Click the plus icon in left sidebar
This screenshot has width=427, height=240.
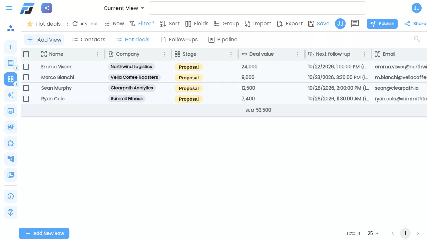tap(11, 47)
